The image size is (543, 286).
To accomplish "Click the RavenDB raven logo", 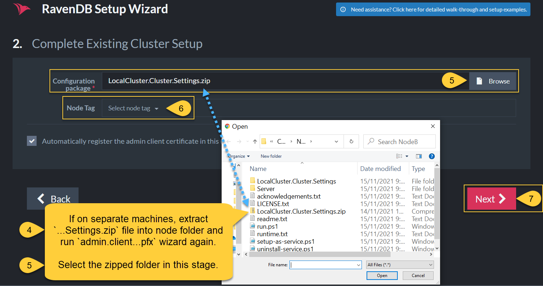I will (x=22, y=9).
